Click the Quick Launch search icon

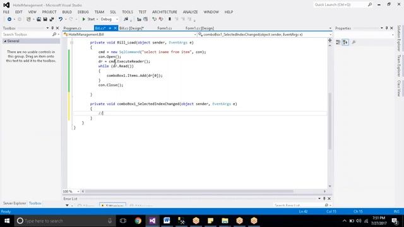click(370, 4)
